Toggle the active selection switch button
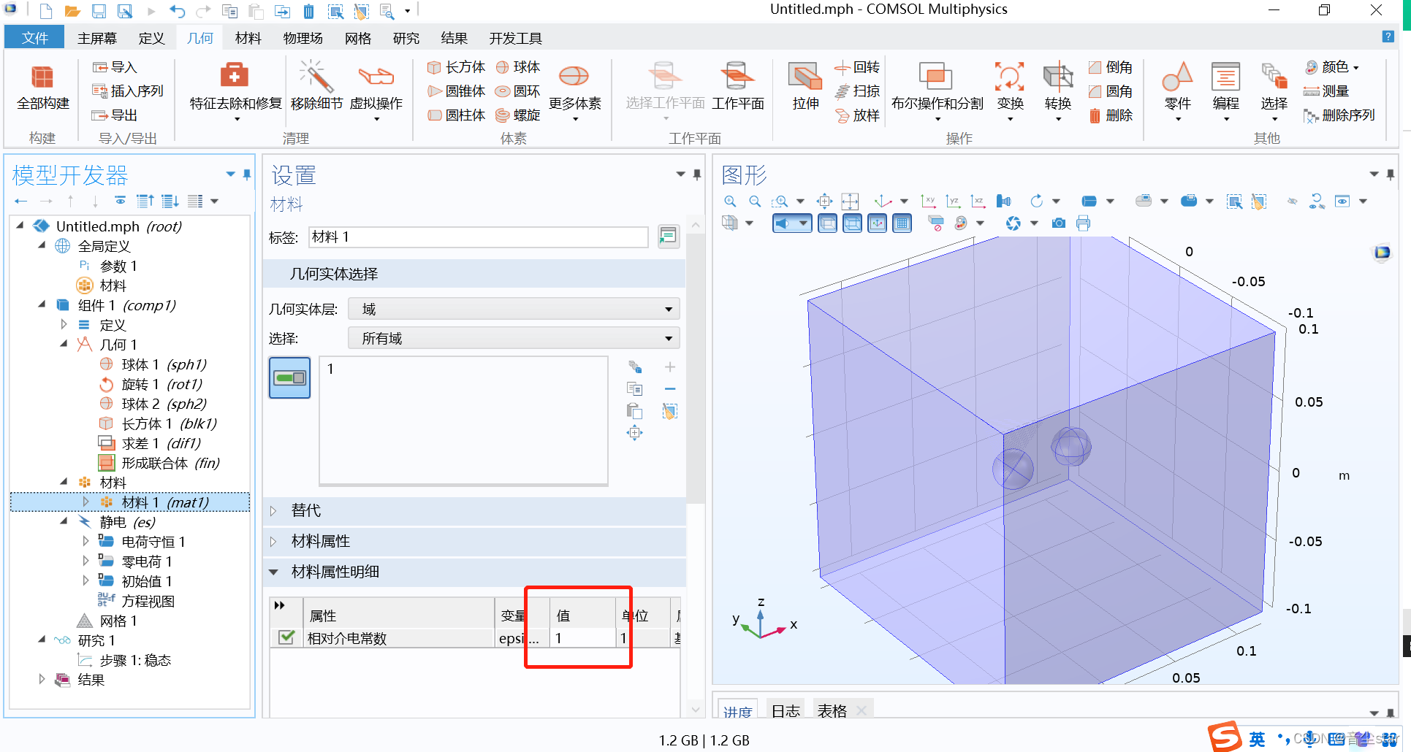 [x=289, y=377]
